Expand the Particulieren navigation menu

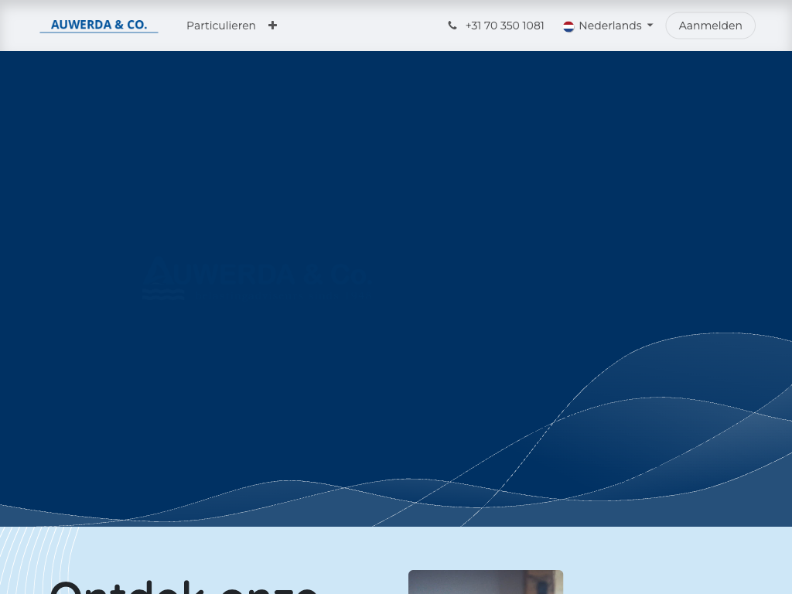(x=221, y=26)
